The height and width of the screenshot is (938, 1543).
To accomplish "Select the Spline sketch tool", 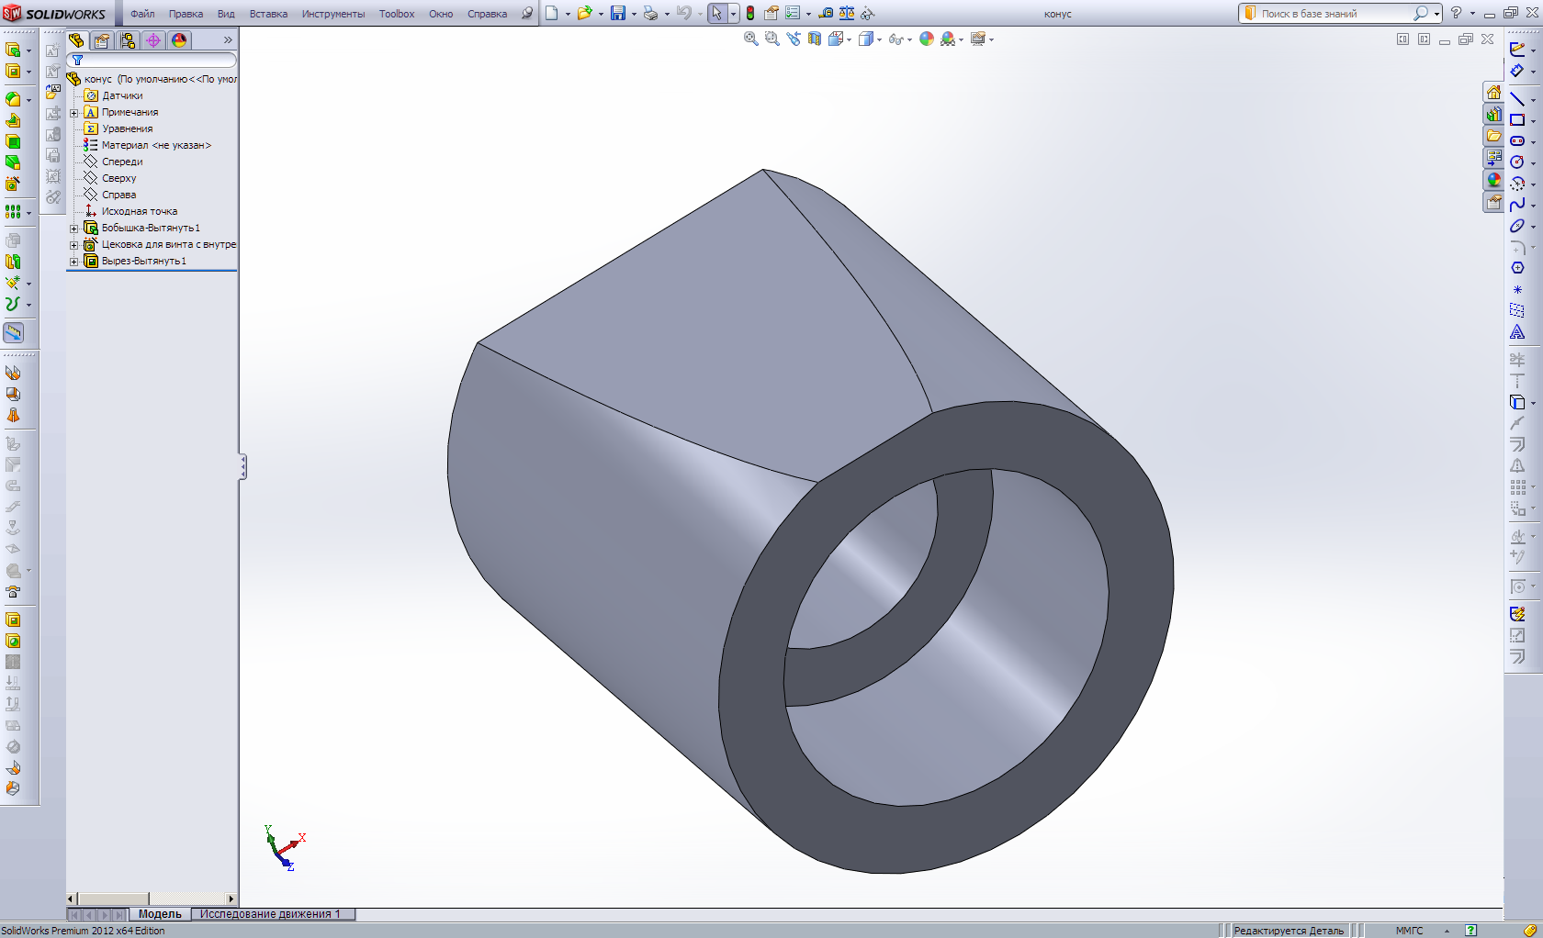I will coord(1517,205).
